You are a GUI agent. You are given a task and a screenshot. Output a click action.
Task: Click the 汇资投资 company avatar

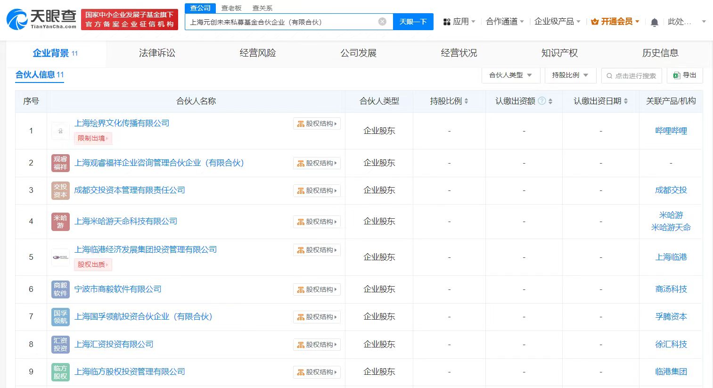click(60, 344)
